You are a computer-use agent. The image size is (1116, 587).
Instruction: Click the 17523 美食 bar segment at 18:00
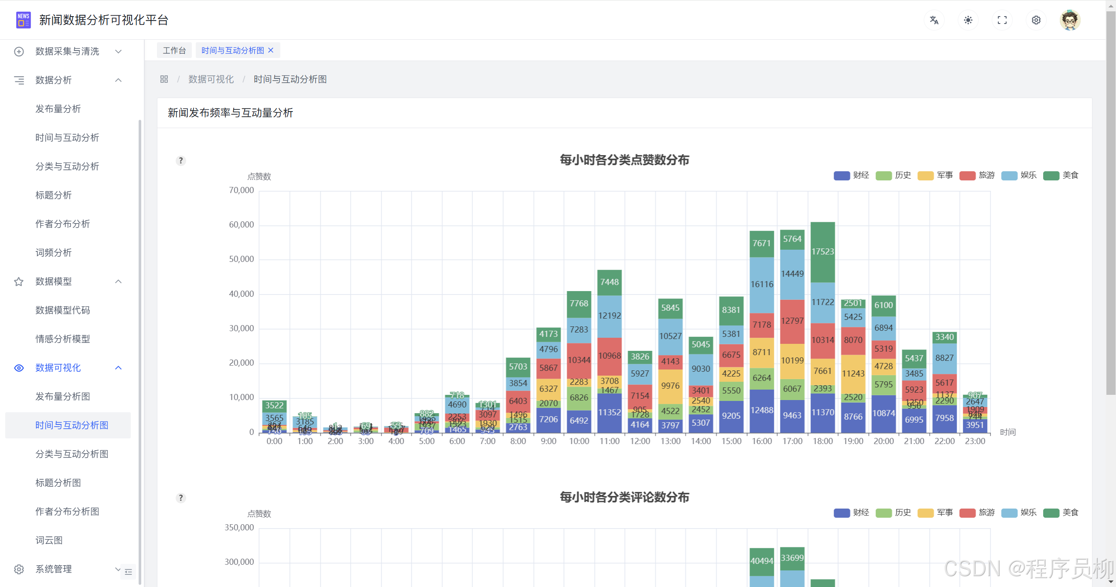(x=823, y=252)
